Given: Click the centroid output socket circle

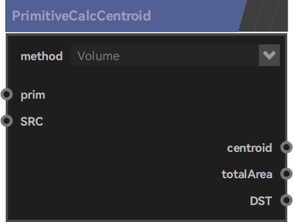Looking at the screenshot, I should click(x=286, y=147).
